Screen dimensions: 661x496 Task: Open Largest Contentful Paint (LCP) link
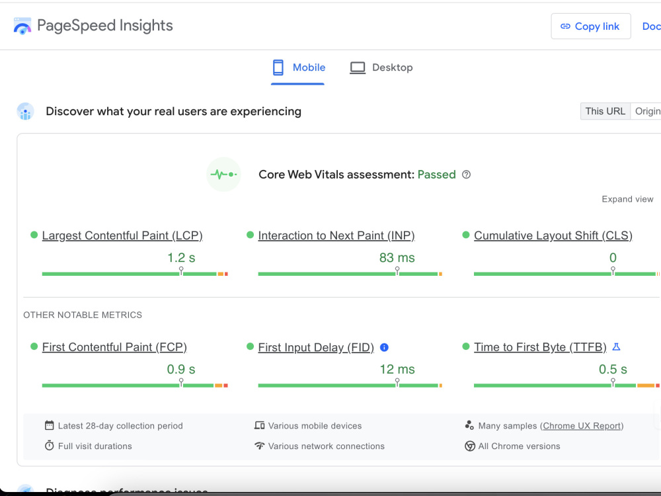[122, 235]
